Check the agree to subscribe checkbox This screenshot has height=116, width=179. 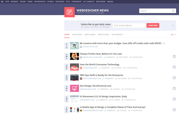pos(82,27)
